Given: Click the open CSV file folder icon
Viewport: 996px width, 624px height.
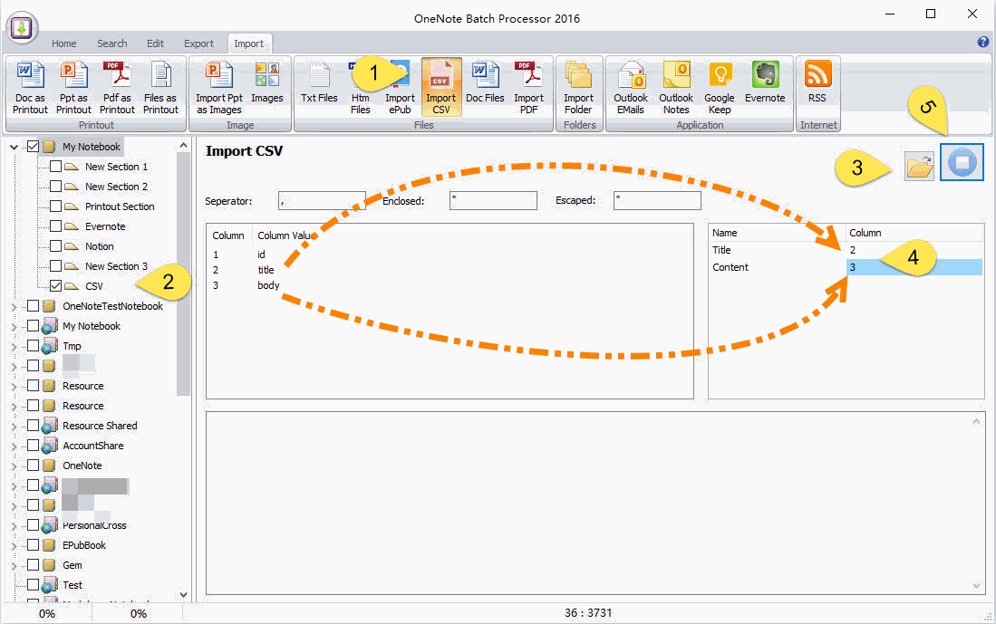Looking at the screenshot, I should 919,167.
